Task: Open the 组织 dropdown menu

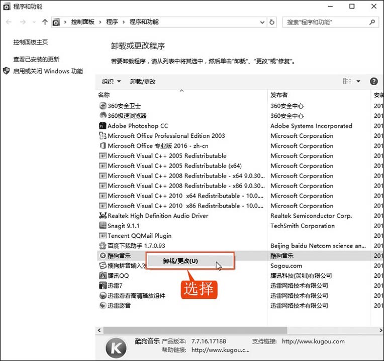Action: (x=111, y=82)
